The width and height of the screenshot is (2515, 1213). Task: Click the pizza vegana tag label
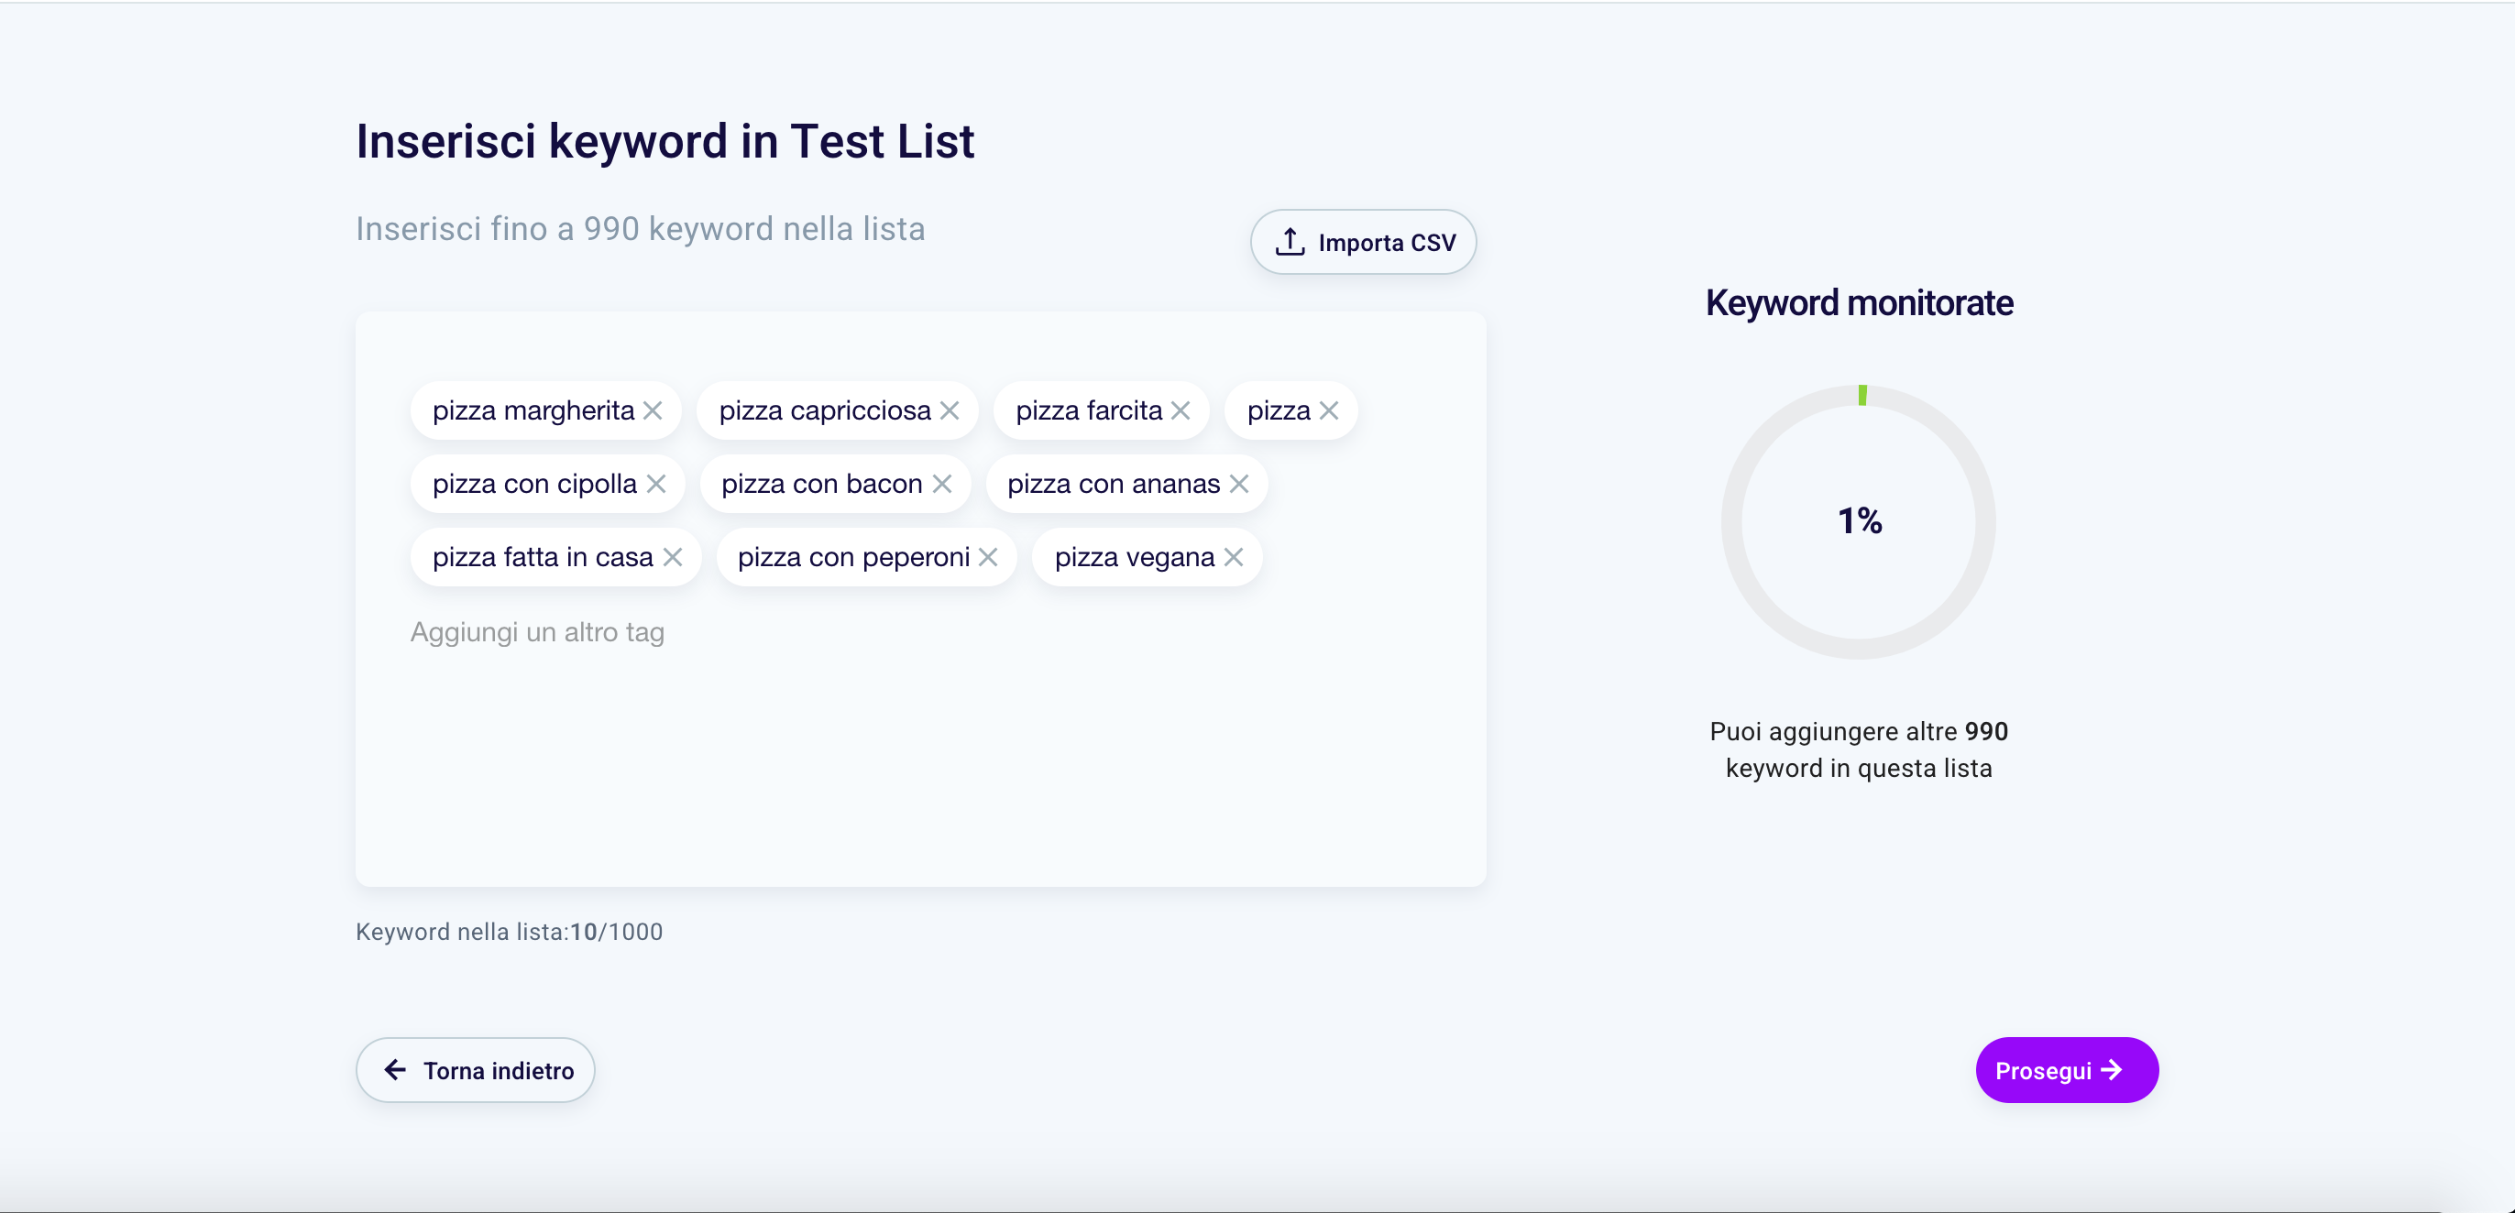coord(1134,557)
